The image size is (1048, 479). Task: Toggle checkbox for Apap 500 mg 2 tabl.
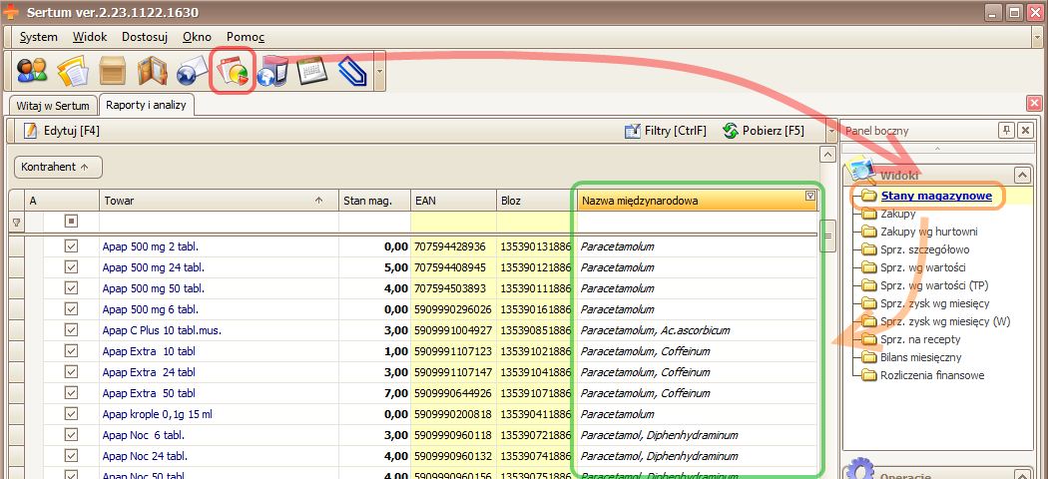[71, 245]
